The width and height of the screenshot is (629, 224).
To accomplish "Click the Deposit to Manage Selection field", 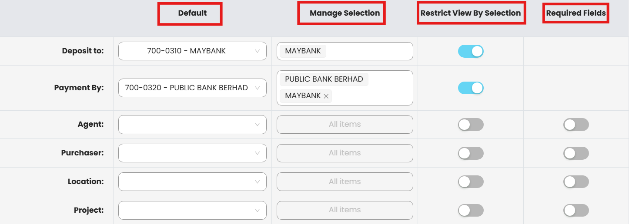I will (370, 51).
